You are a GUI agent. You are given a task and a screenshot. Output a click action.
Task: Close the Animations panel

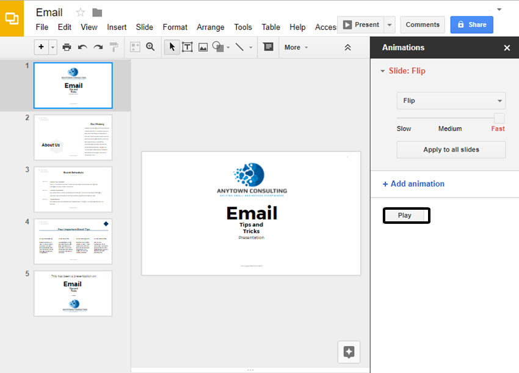[x=507, y=48]
